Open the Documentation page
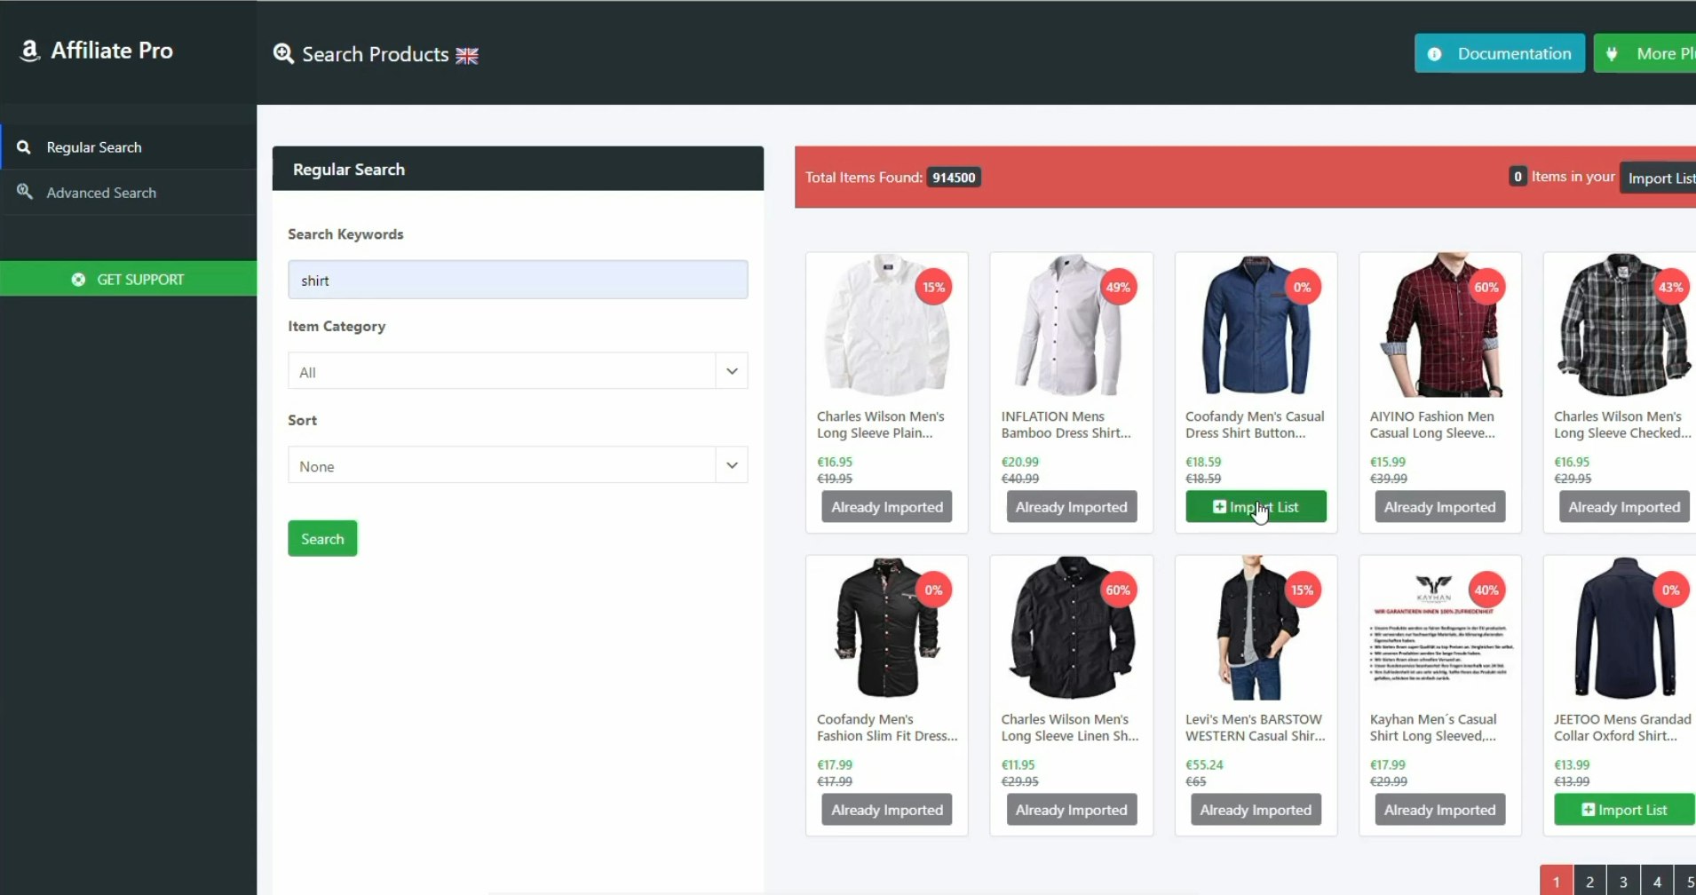The height and width of the screenshot is (895, 1696). click(x=1499, y=53)
